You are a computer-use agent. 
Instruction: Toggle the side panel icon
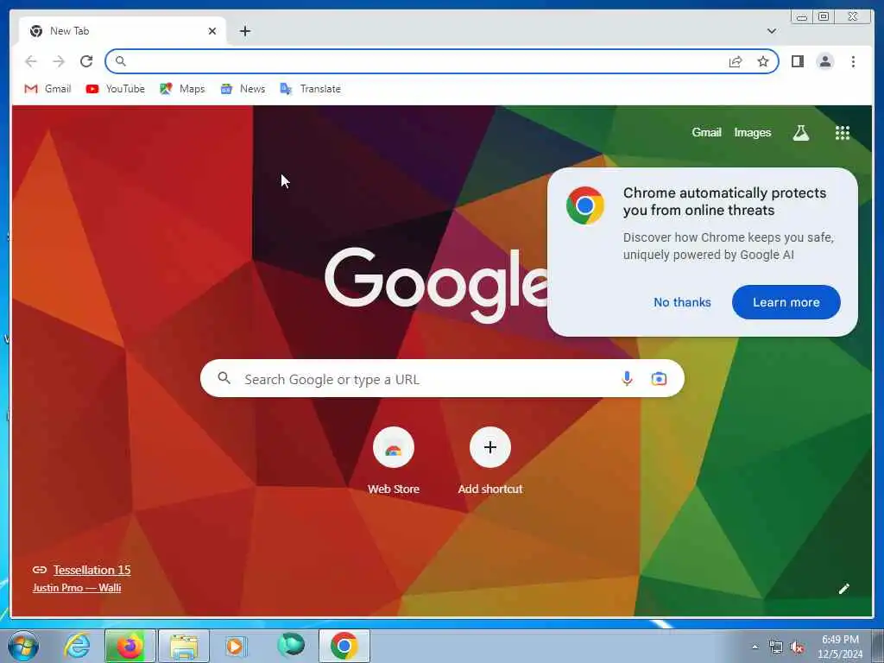[x=797, y=61]
